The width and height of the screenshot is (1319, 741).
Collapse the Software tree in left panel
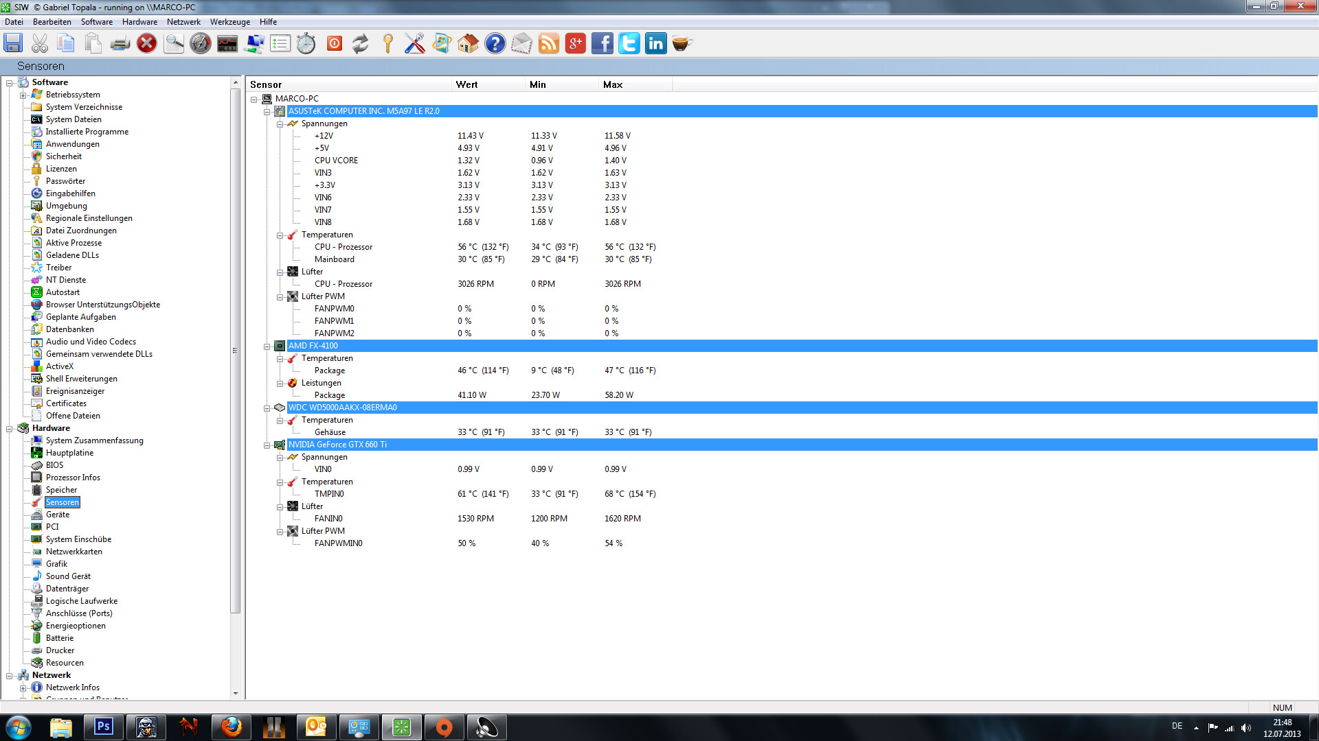click(x=10, y=83)
